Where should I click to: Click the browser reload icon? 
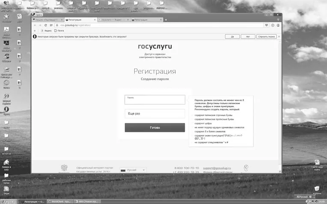pyautogui.click(x=46, y=25)
